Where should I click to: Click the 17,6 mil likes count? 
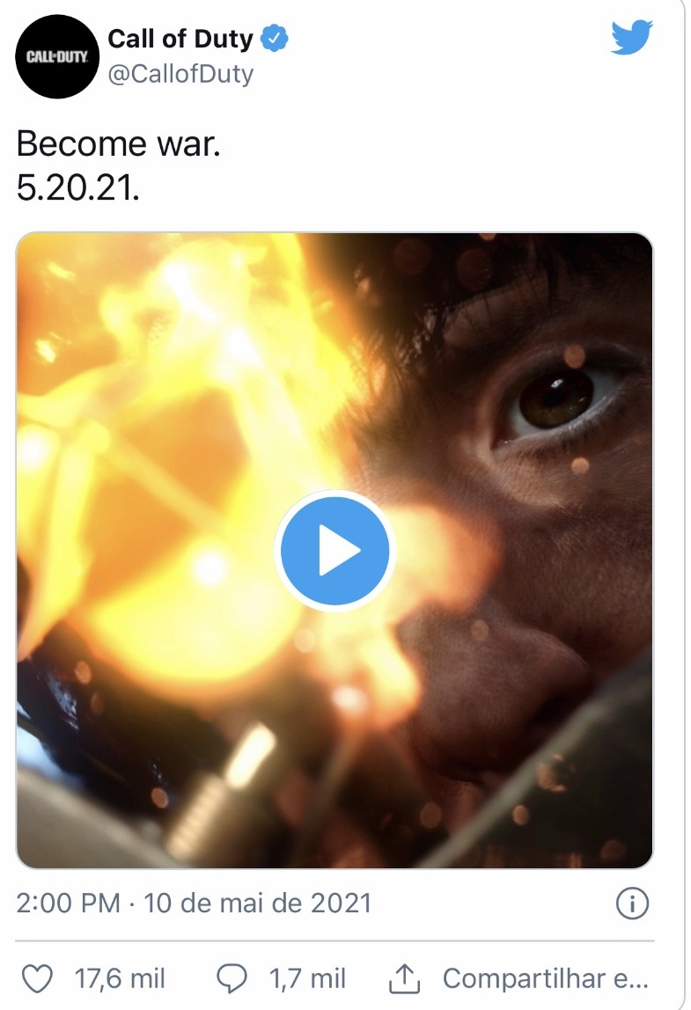pos(120,978)
